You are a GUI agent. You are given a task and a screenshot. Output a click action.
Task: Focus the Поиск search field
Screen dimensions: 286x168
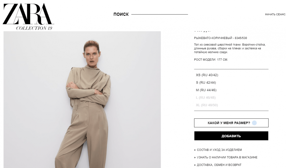[x=160, y=14]
